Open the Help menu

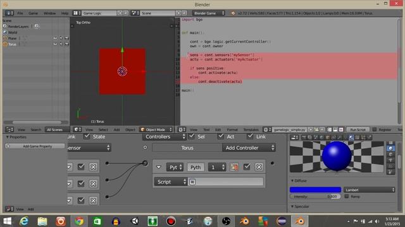[x=65, y=13]
